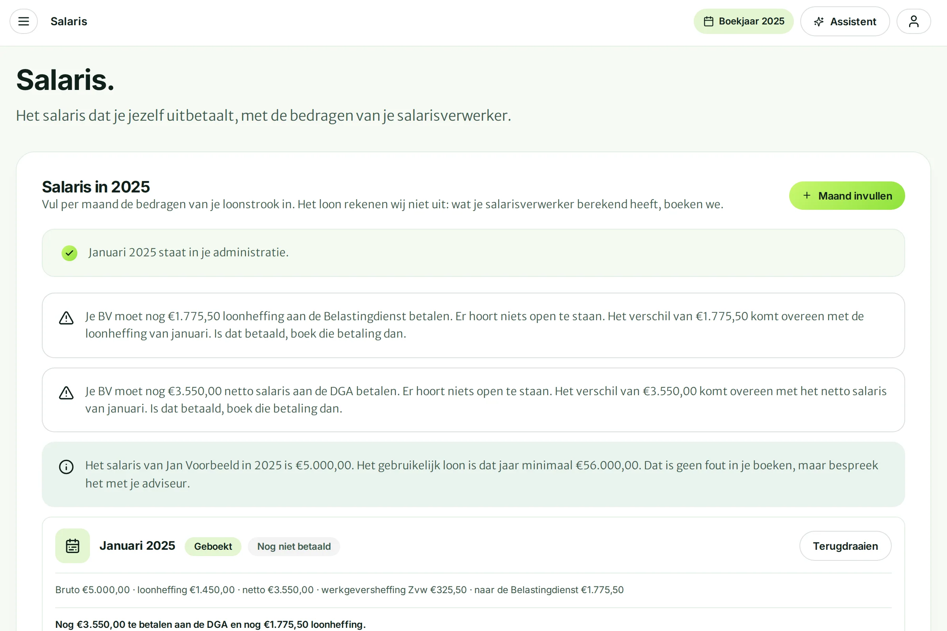Click the netto salaris €3.550,00 warning text
The width and height of the screenshot is (947, 631).
[486, 400]
